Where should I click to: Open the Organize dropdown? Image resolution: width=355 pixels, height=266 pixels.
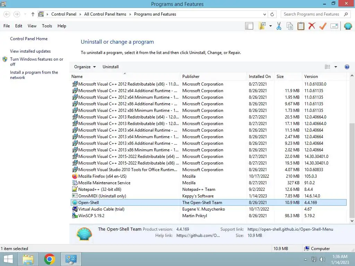pos(85,67)
